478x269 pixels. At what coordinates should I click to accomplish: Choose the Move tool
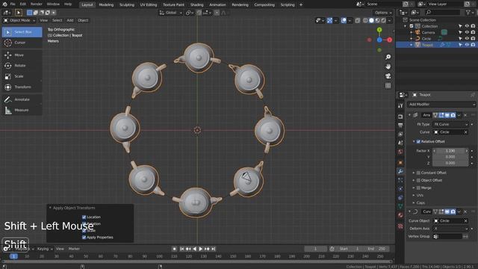click(x=22, y=55)
